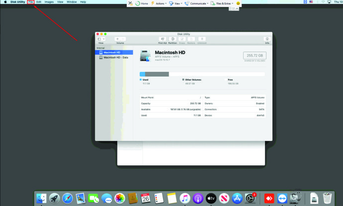Open Music from the Dock
This screenshot has width=343, height=206.
[x=185, y=199]
